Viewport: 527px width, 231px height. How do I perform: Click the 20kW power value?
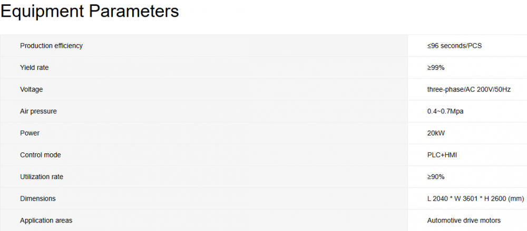436,133
